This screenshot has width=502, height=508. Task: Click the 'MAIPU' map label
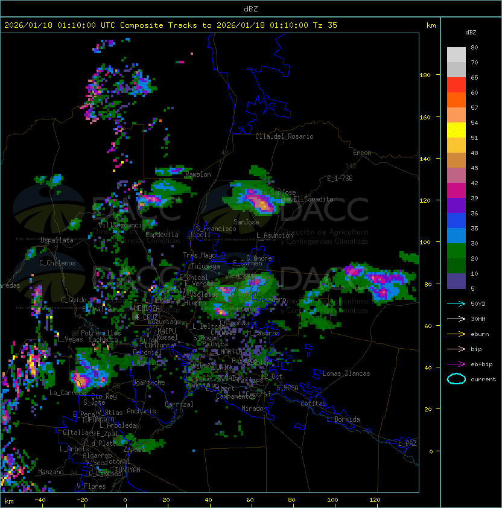click(x=167, y=331)
